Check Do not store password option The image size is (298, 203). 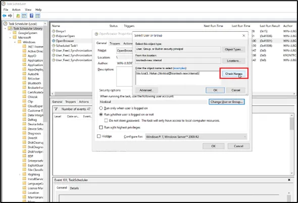pos(106,121)
